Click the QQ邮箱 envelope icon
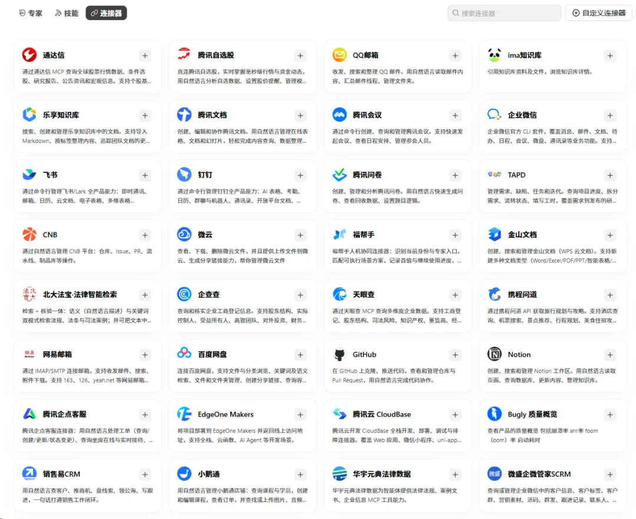 (340, 55)
